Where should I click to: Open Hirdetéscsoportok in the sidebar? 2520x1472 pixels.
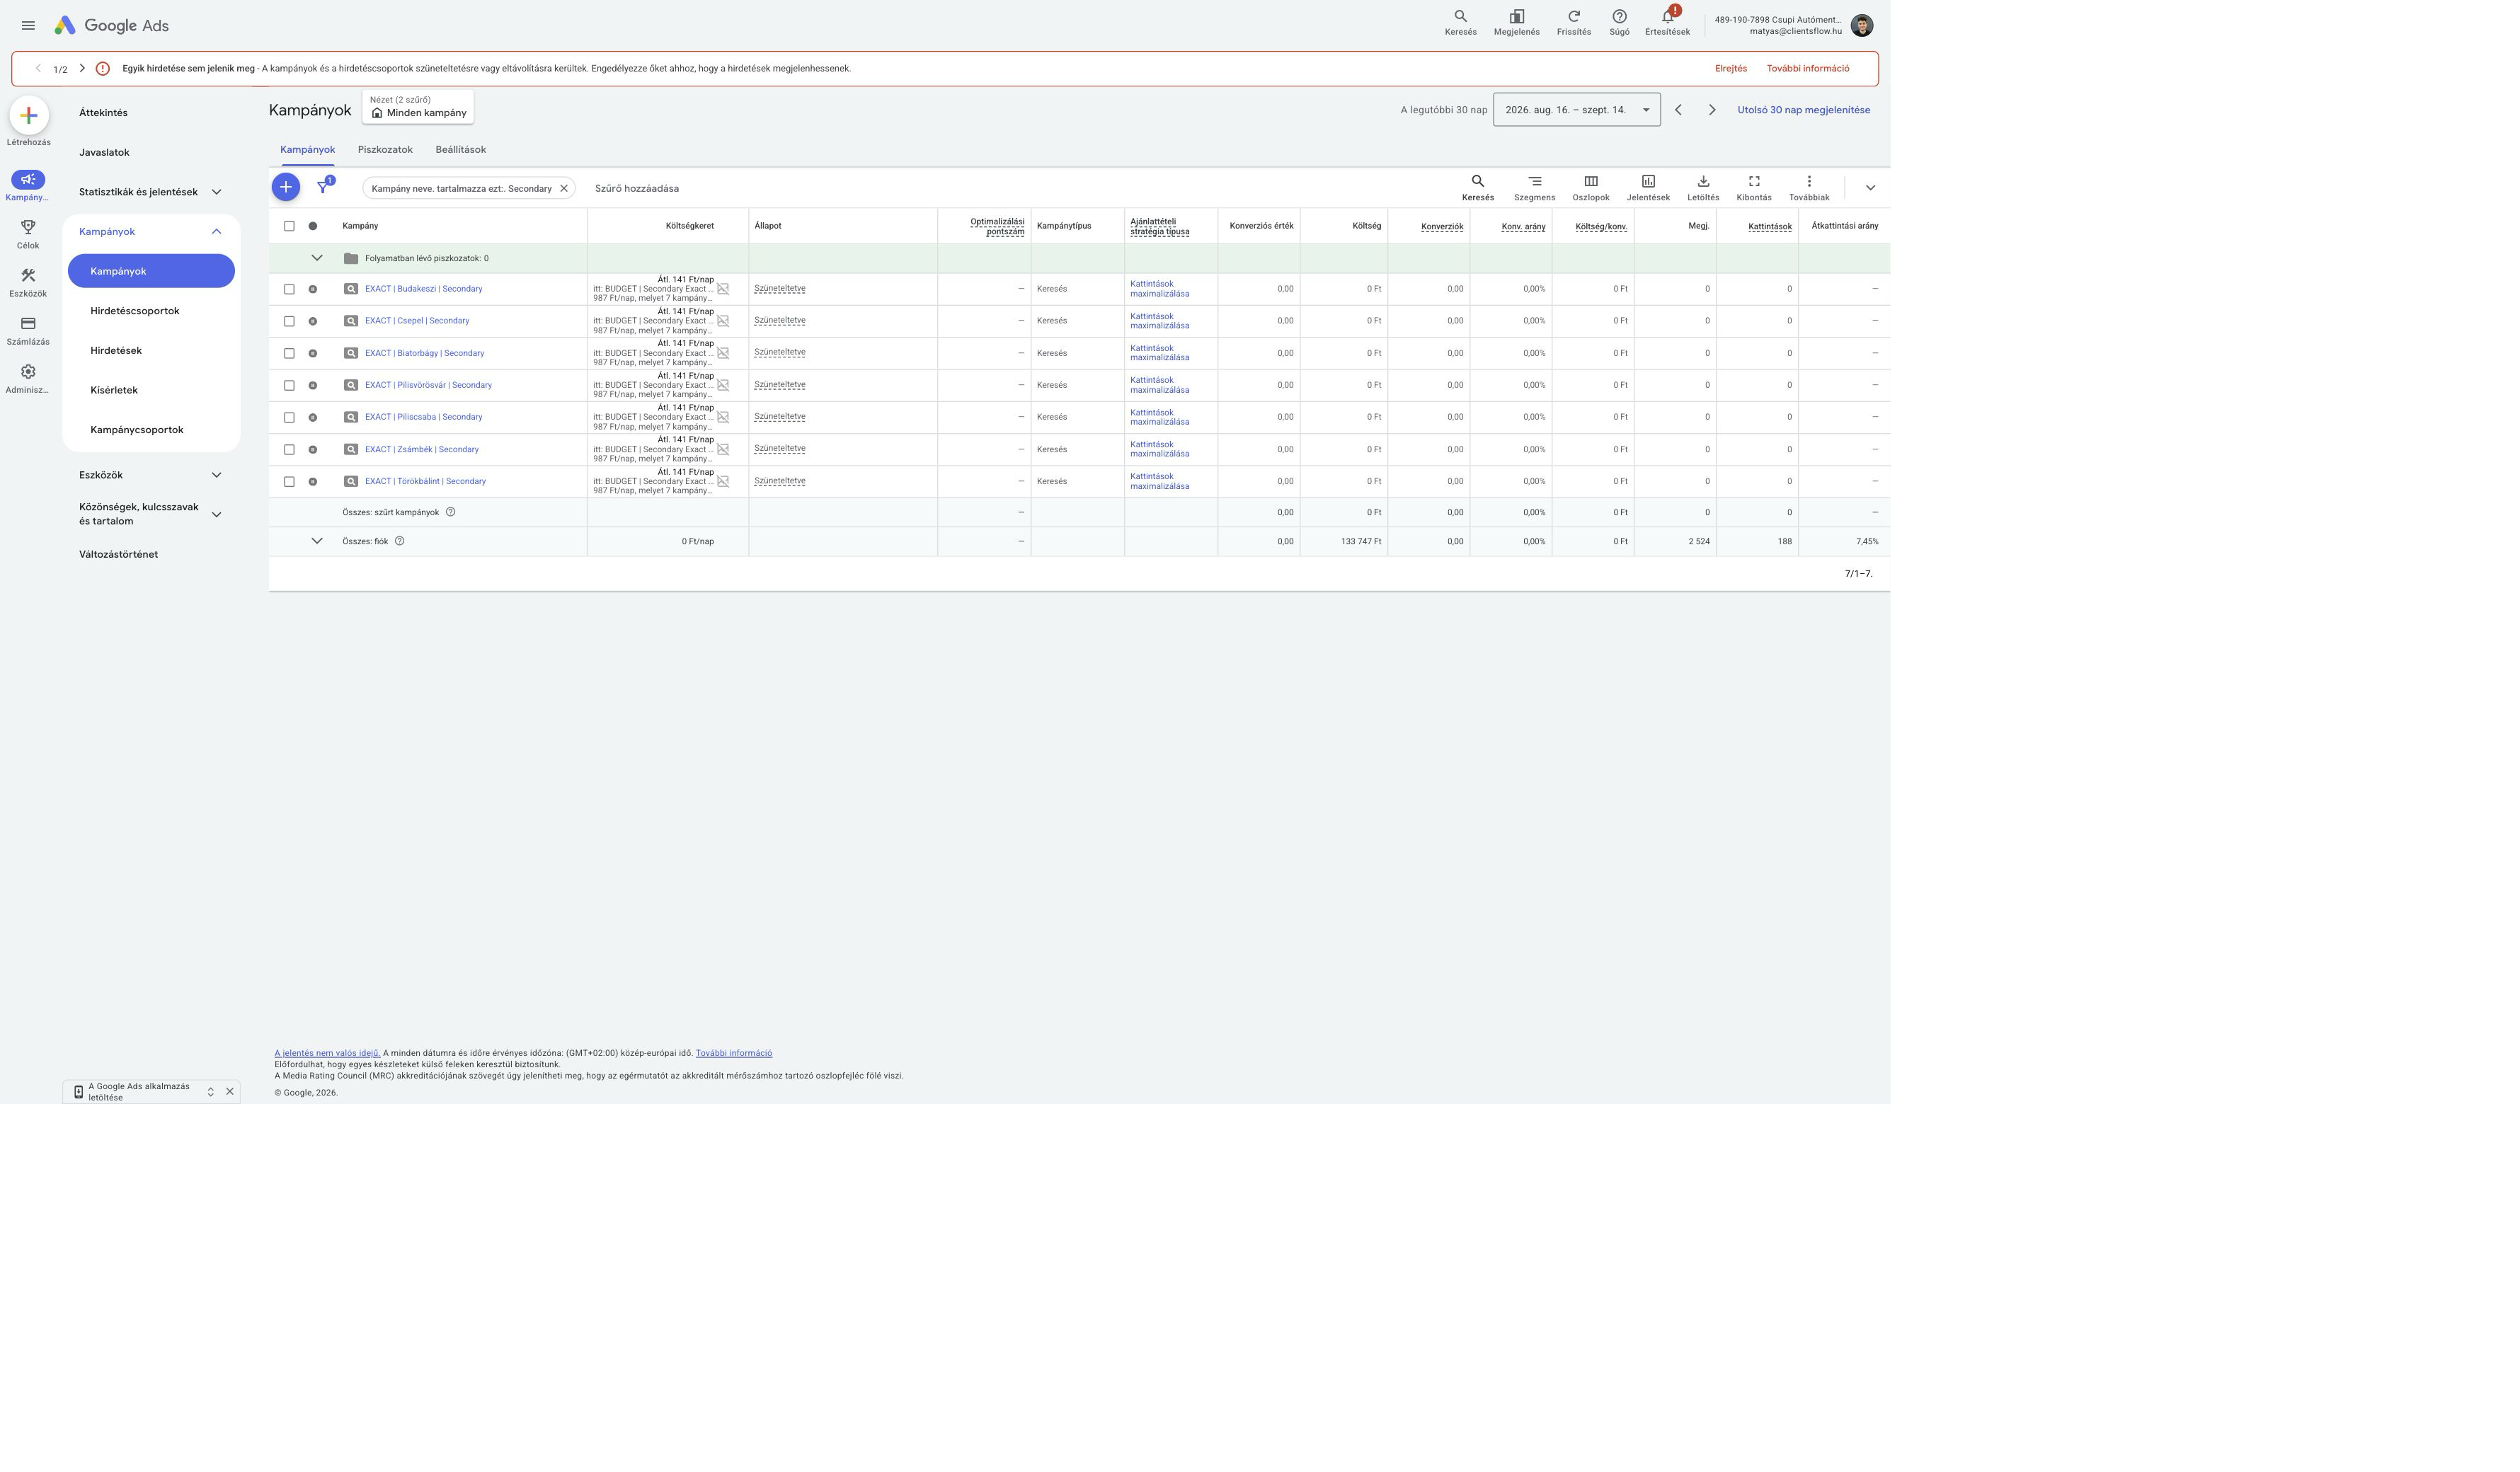click(x=135, y=311)
